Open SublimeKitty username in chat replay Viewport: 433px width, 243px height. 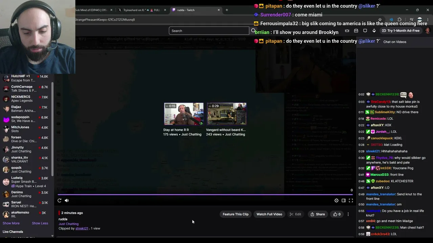click(385, 112)
